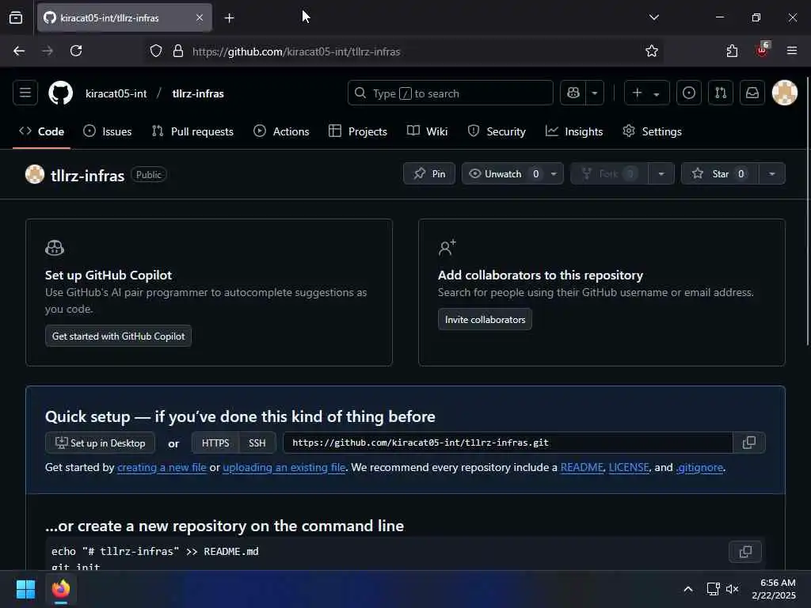Screen dimensions: 811x608
Task: Open the Firefox extensions puzzle icon
Action: [732, 51]
